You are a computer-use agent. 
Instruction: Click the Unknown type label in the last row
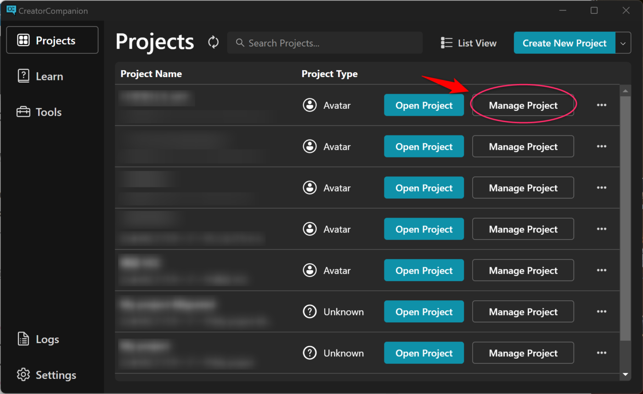[x=344, y=353]
